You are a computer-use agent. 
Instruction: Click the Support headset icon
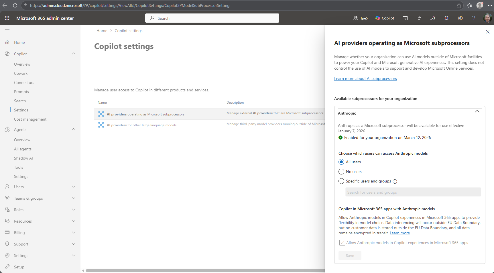click(x=7, y=244)
